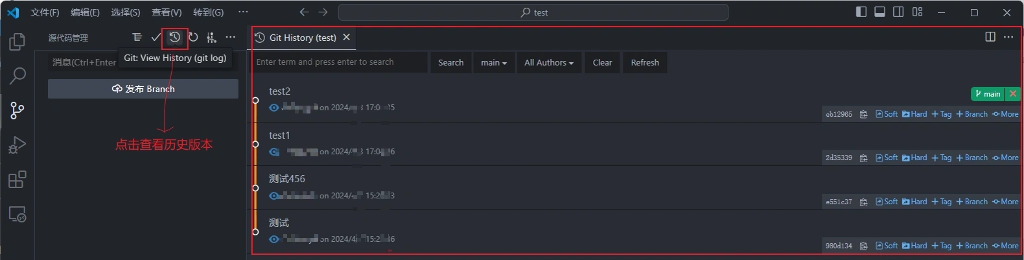Open the Remote Explorer view icon

[17, 214]
